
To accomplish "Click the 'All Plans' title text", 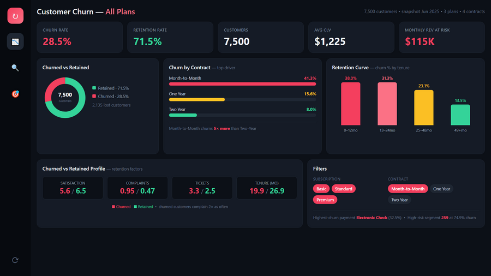I will pos(120,11).
